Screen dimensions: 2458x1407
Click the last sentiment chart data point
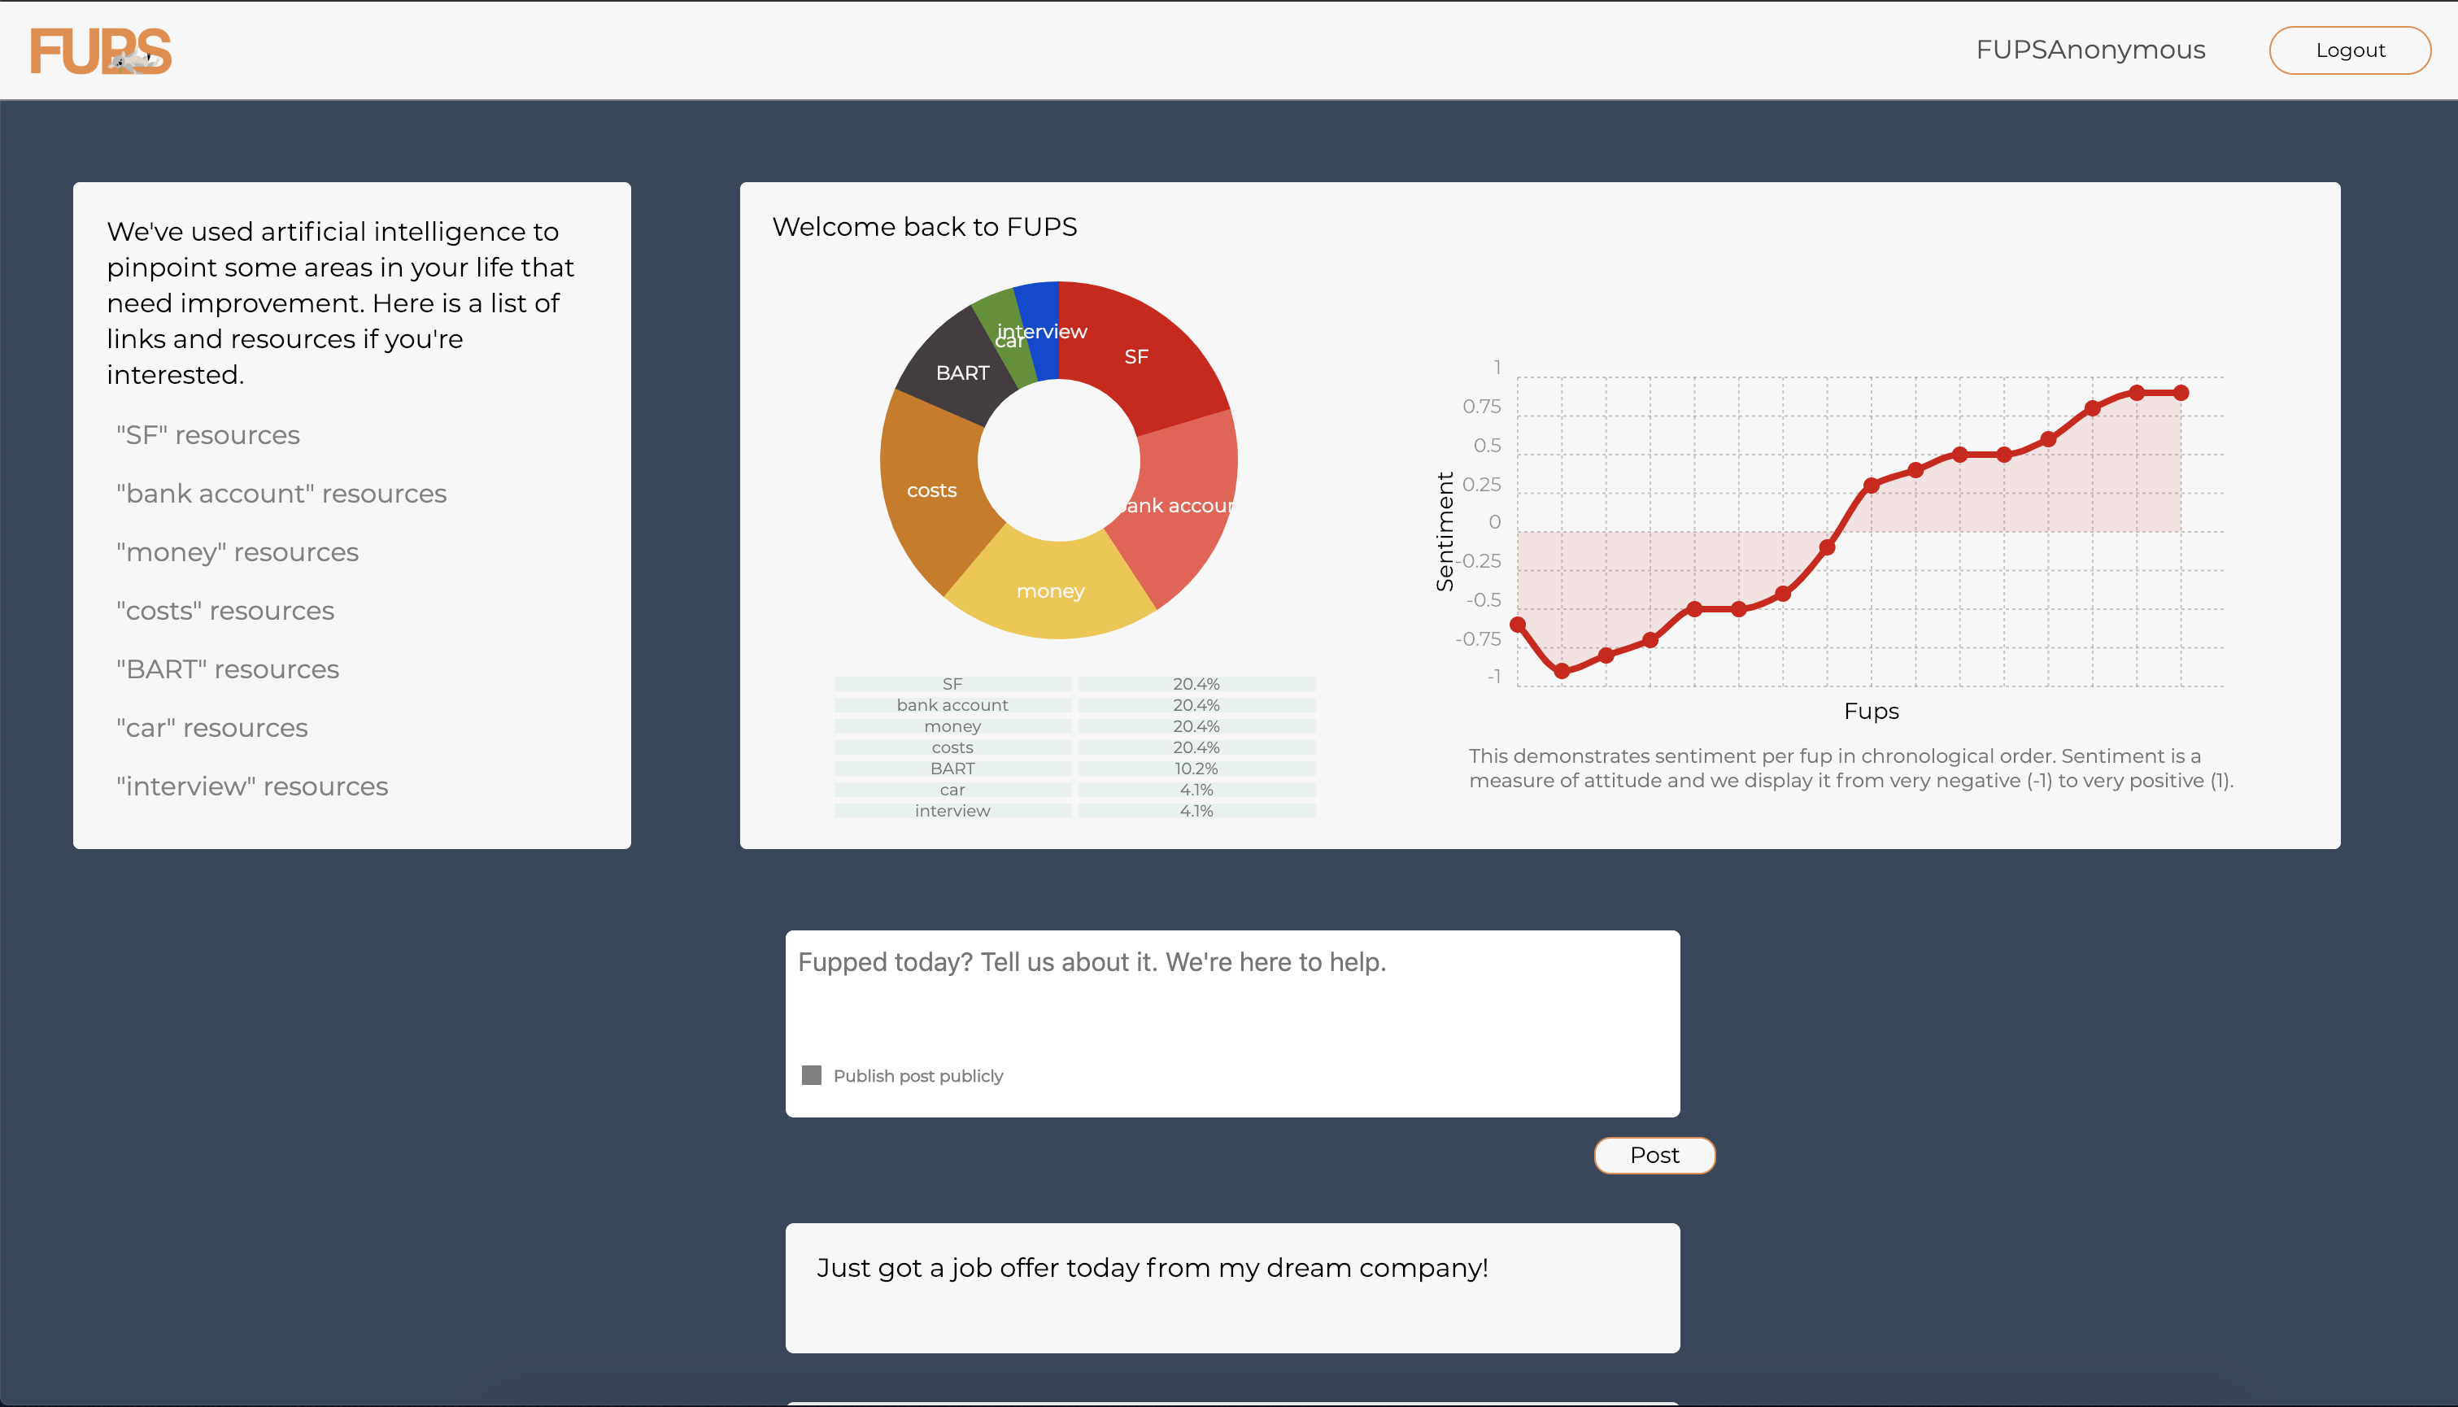2181,394
